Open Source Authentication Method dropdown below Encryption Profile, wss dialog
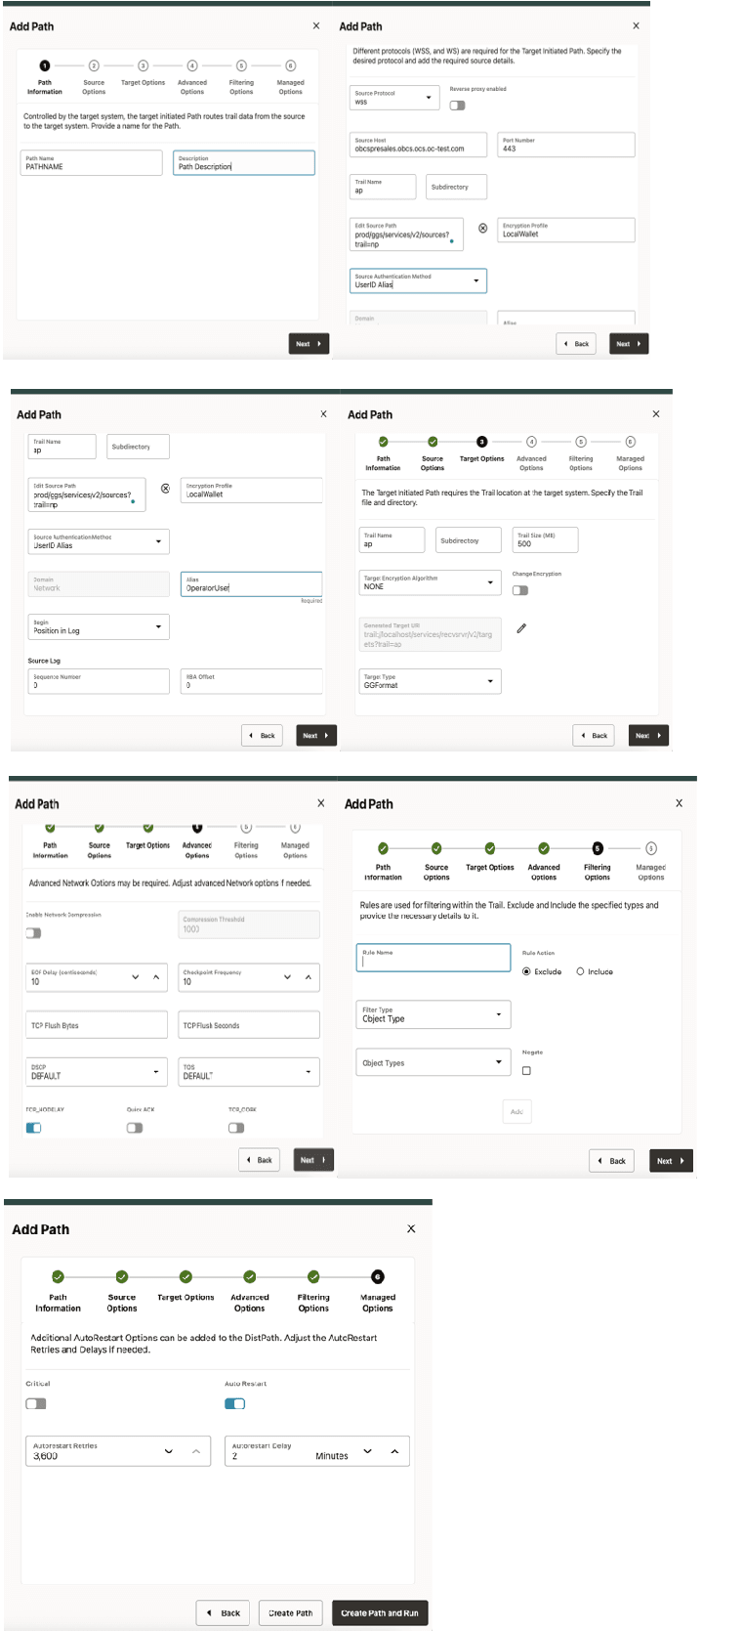The height and width of the screenshot is (1631, 743). pos(418,280)
